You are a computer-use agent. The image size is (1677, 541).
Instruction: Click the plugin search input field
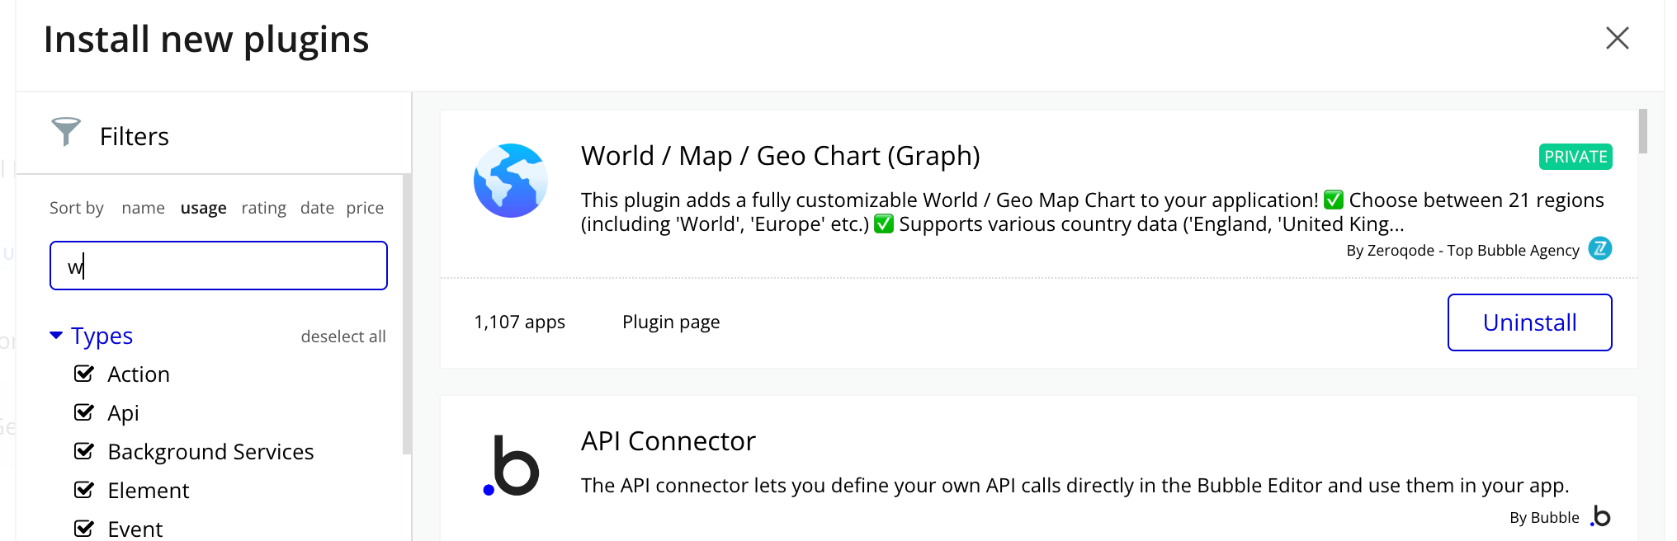point(219,266)
